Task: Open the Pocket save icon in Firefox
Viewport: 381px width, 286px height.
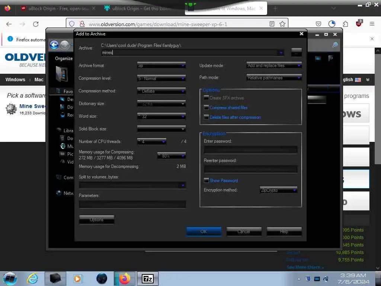Action: [318, 24]
